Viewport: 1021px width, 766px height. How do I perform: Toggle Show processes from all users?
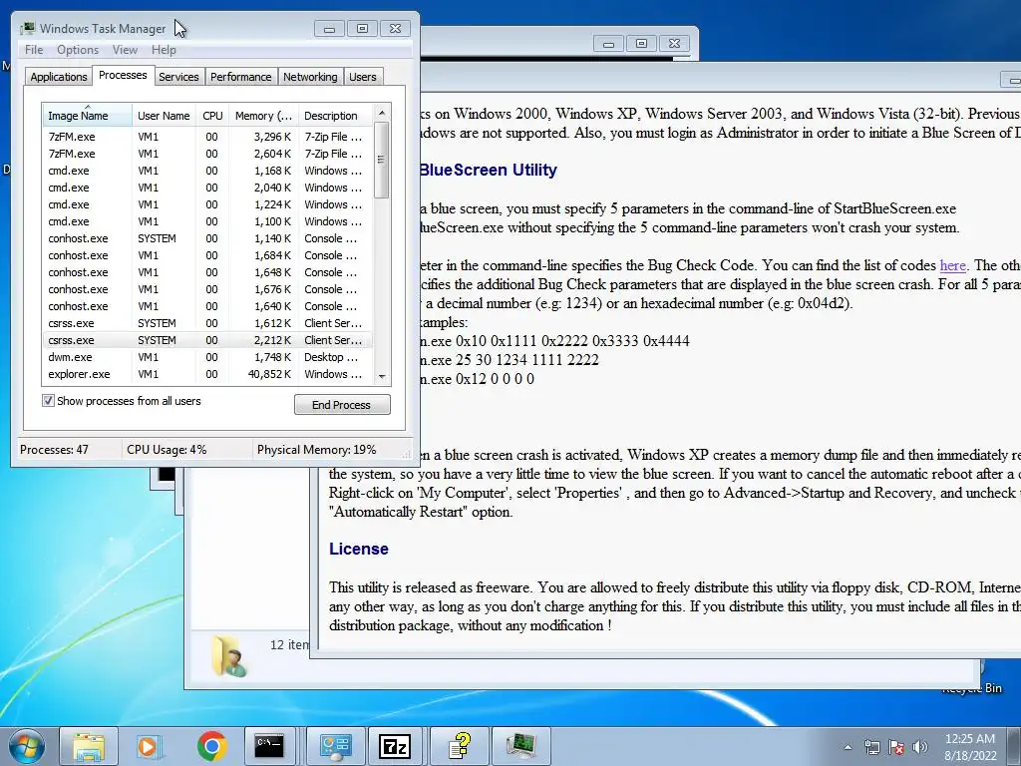point(48,401)
